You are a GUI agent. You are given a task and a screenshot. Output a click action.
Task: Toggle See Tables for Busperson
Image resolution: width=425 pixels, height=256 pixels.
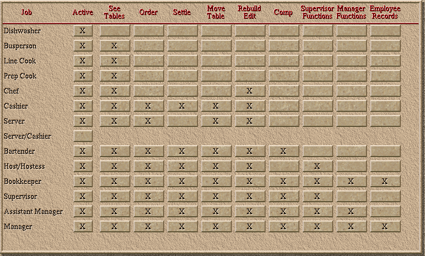point(114,46)
